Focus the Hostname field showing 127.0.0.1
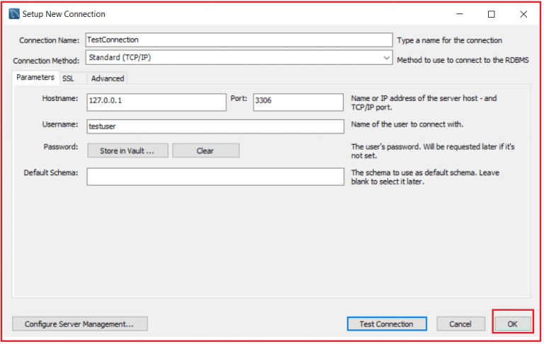Image resolution: width=544 pixels, height=344 pixels. (x=156, y=102)
